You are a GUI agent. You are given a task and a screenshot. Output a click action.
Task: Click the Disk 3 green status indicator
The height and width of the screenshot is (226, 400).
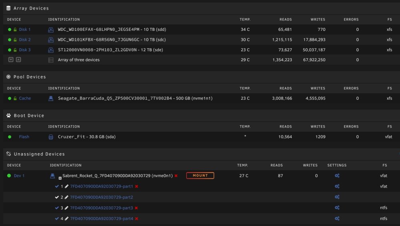pos(10,50)
